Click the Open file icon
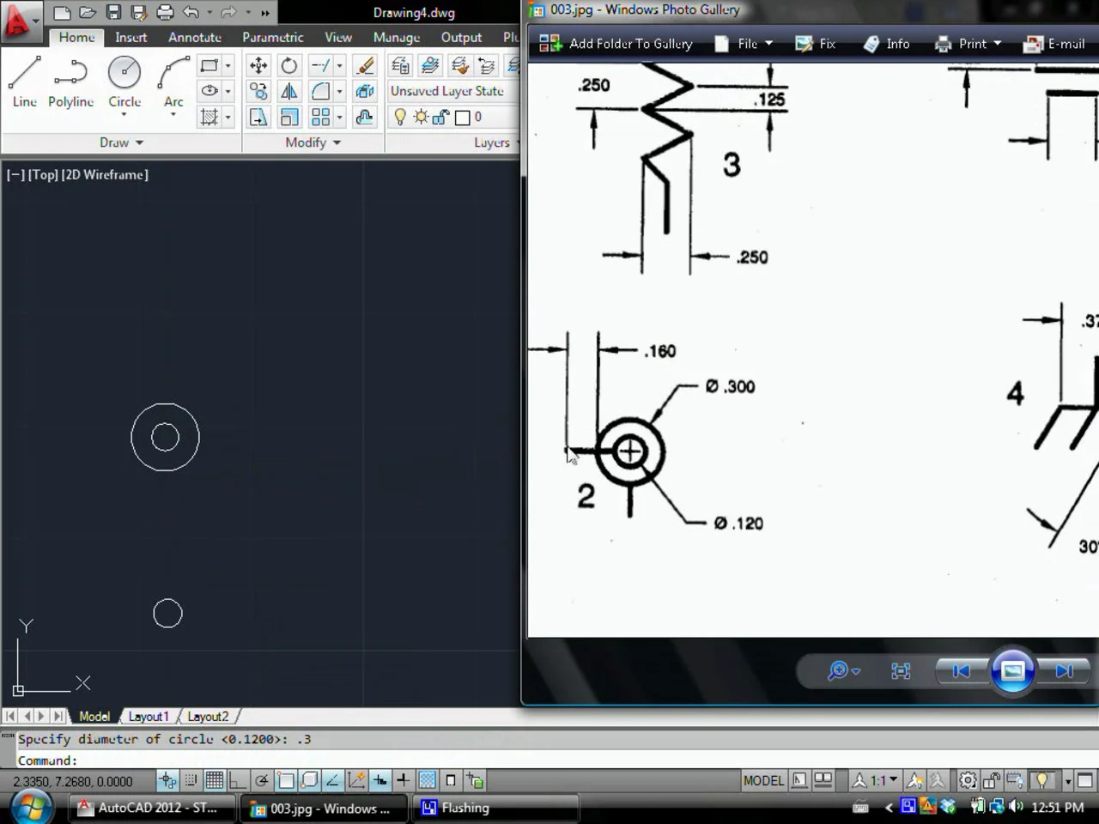The image size is (1099, 824). tap(88, 12)
